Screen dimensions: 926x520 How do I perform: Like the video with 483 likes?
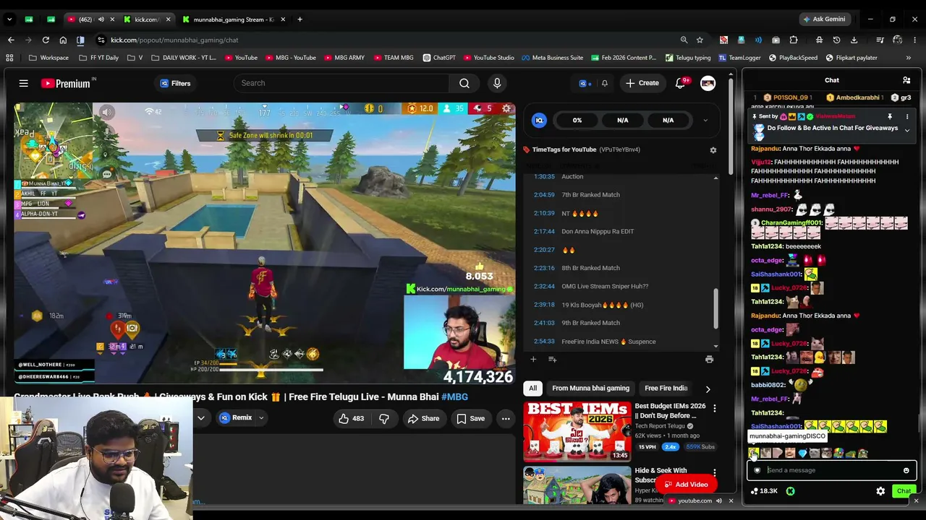pos(352,418)
